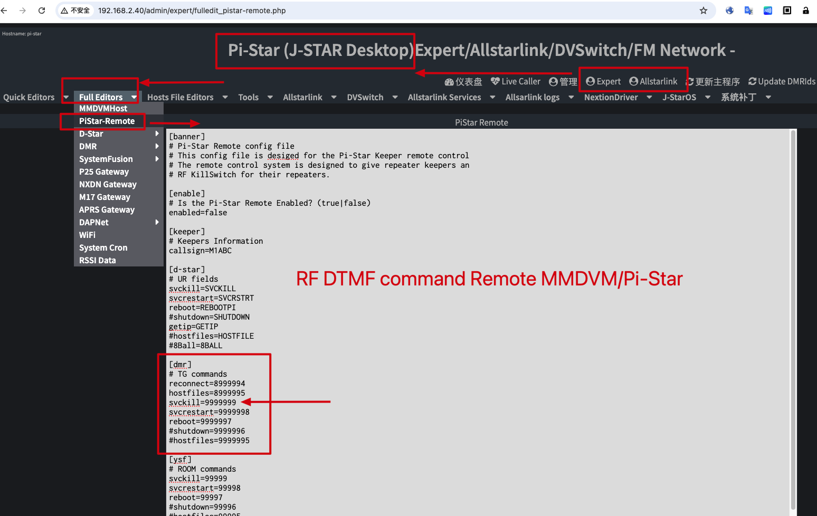Viewport: 817px width, 516px height.
Task: Open the Allstarlink navigation menu
Action: coord(303,97)
